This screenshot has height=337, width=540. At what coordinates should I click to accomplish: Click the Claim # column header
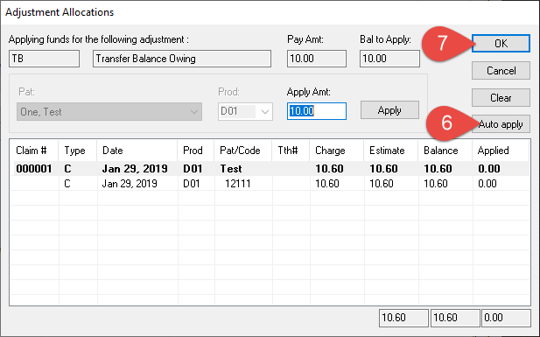click(34, 151)
